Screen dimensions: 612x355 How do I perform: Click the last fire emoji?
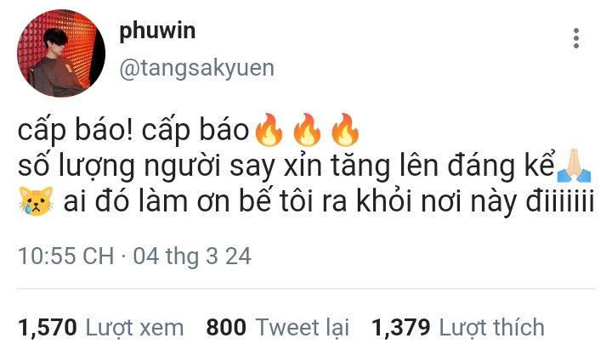pos(345,130)
